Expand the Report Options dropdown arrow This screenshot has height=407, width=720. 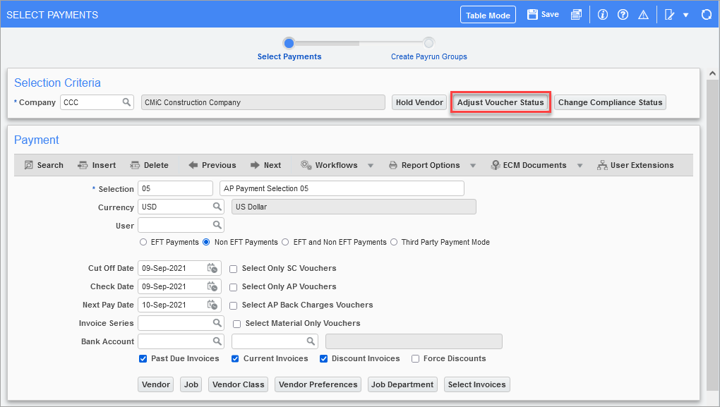click(x=473, y=166)
